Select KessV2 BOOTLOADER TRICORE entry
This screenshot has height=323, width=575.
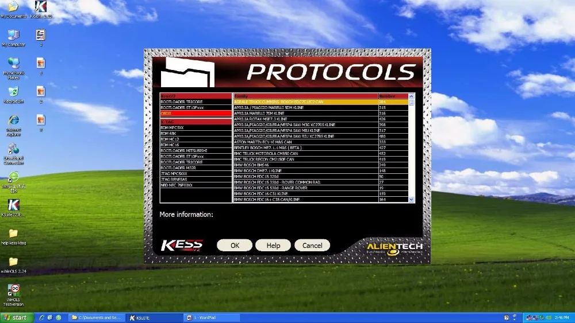click(x=196, y=102)
